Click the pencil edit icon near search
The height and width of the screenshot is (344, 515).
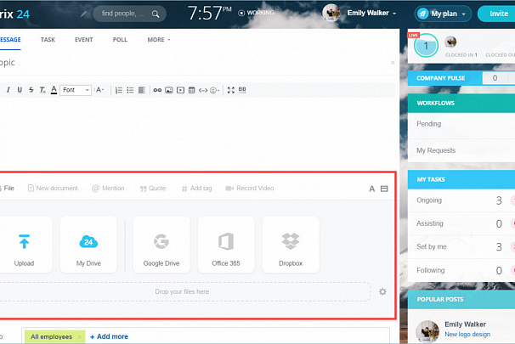tap(84, 14)
